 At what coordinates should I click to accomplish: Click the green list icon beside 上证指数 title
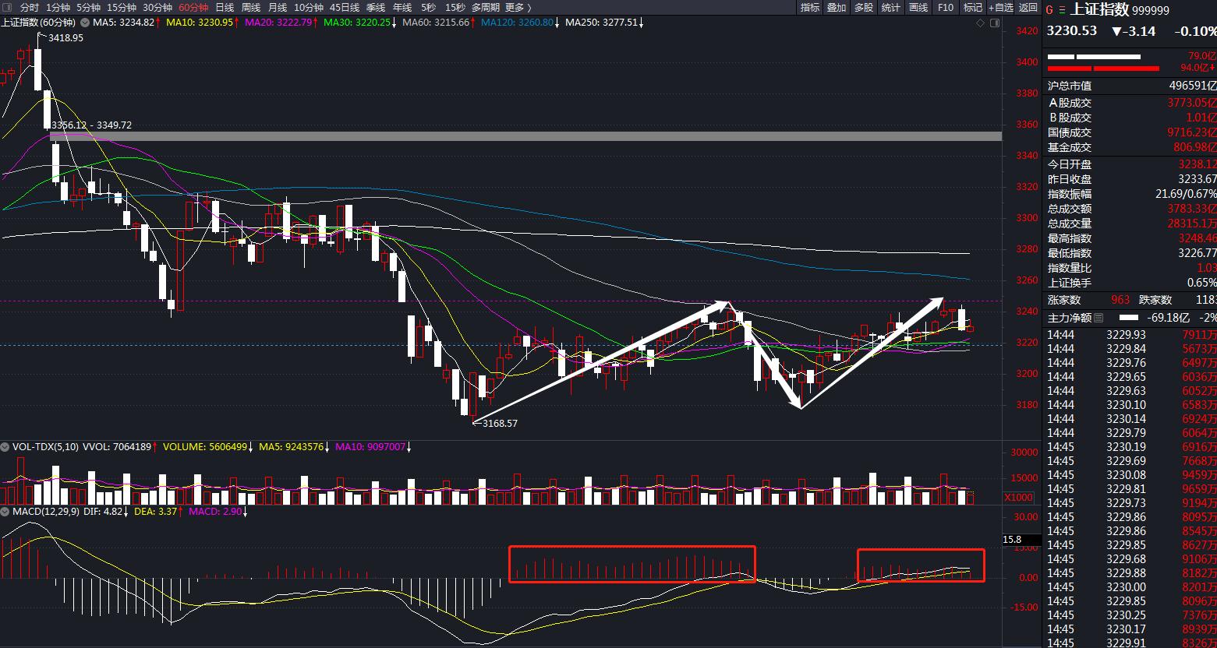click(x=1060, y=10)
